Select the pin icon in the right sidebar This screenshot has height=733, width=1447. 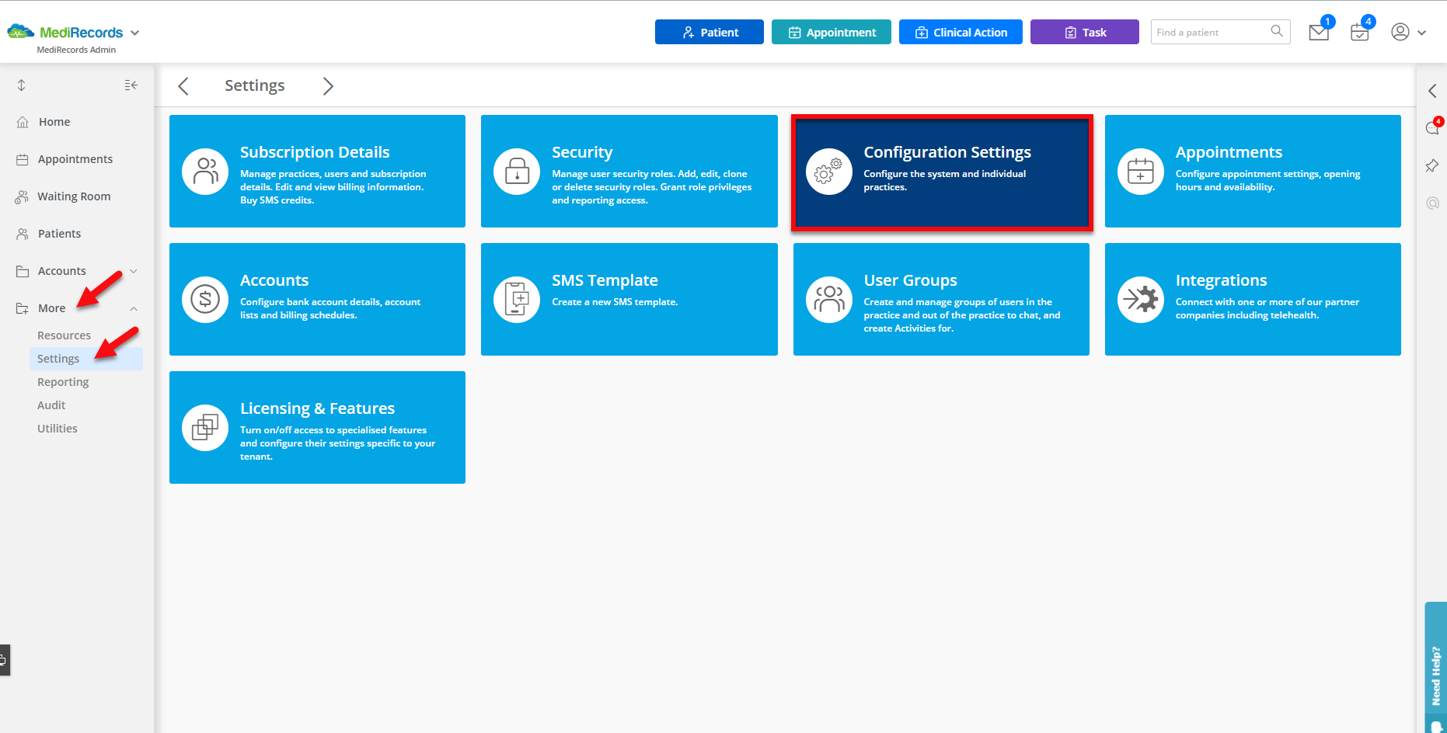point(1433,165)
